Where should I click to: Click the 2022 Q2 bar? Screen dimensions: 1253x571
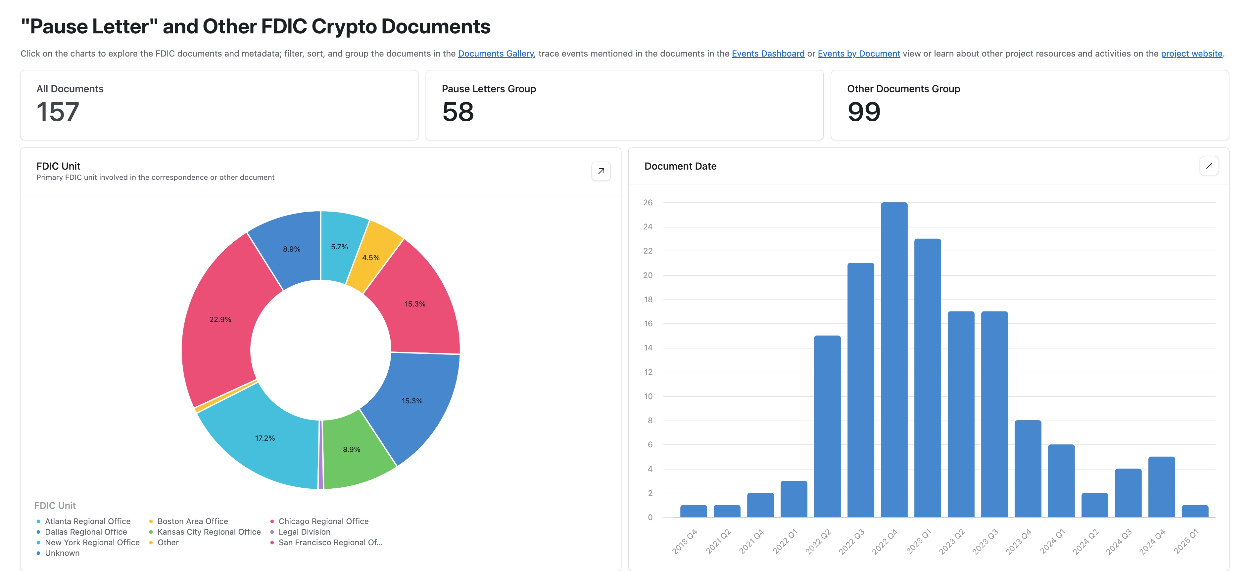point(827,426)
